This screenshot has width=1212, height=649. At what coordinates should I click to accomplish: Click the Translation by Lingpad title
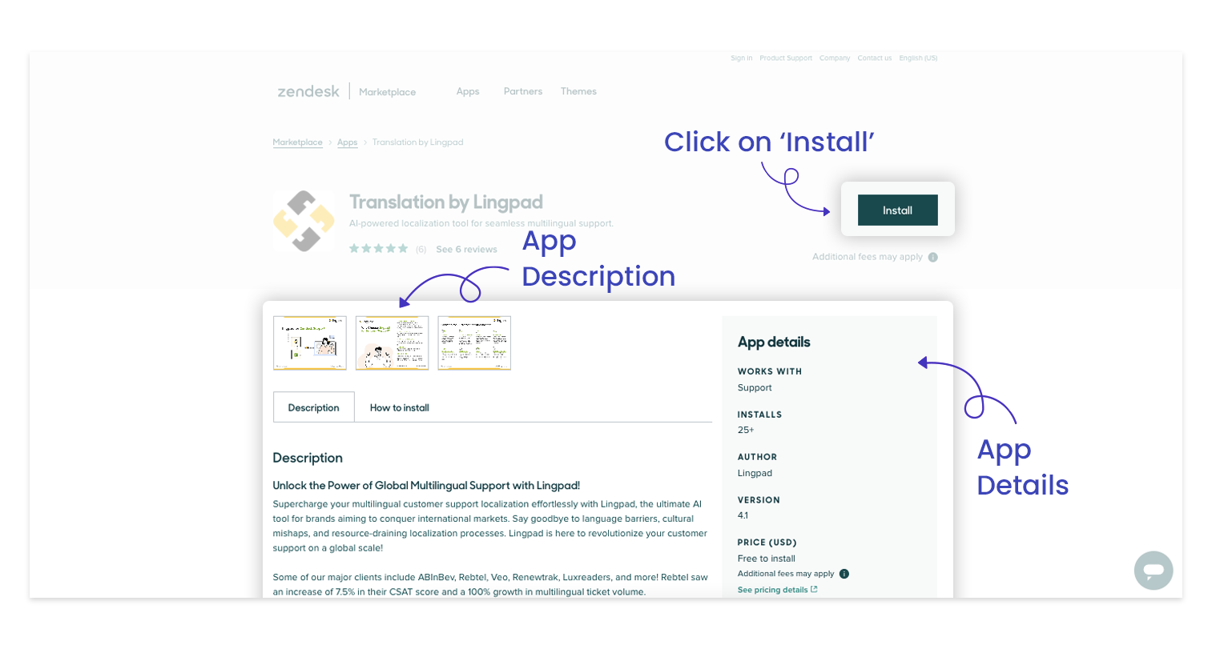click(x=446, y=202)
